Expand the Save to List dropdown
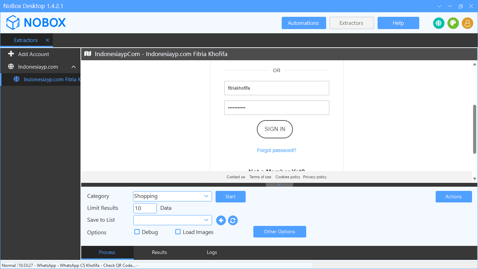Image resolution: width=478 pixels, height=269 pixels. [172, 220]
